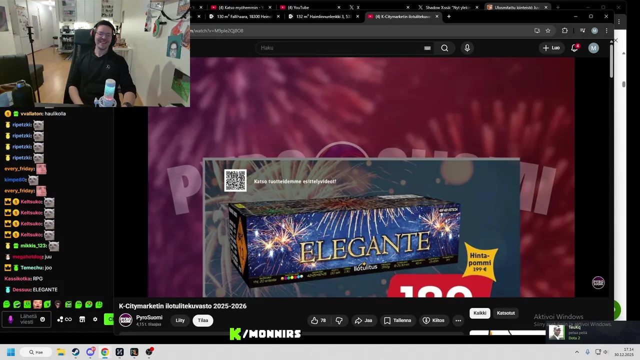
Task: Click chat username Dessuu
Action: pos(21,289)
